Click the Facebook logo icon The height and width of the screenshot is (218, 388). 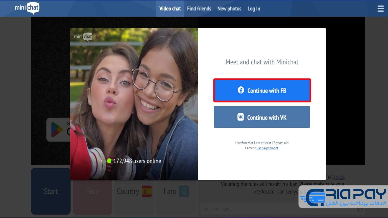point(241,90)
